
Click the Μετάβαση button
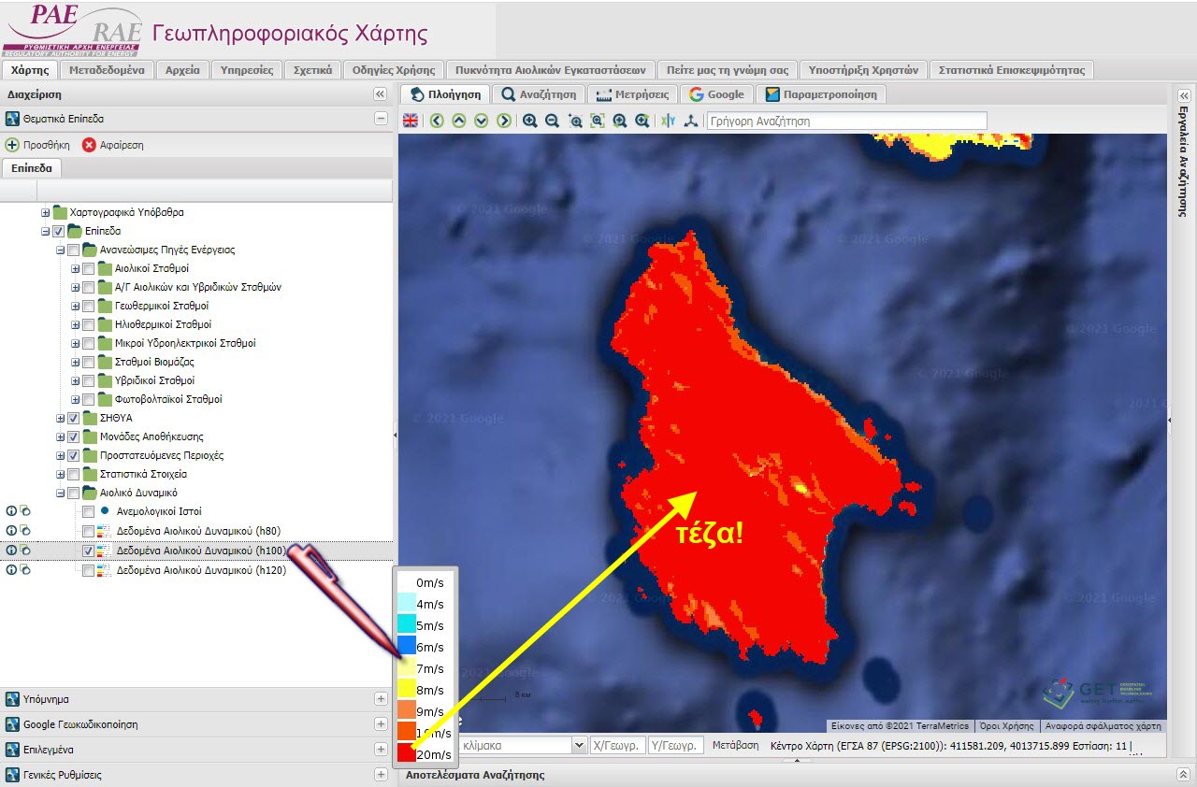click(x=734, y=745)
